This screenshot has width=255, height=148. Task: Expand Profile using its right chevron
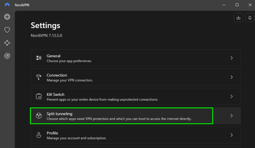tap(231, 135)
